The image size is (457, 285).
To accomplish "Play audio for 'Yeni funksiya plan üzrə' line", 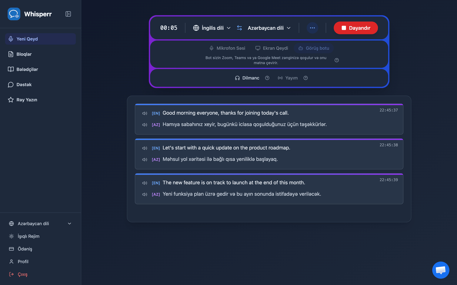I will pyautogui.click(x=145, y=194).
